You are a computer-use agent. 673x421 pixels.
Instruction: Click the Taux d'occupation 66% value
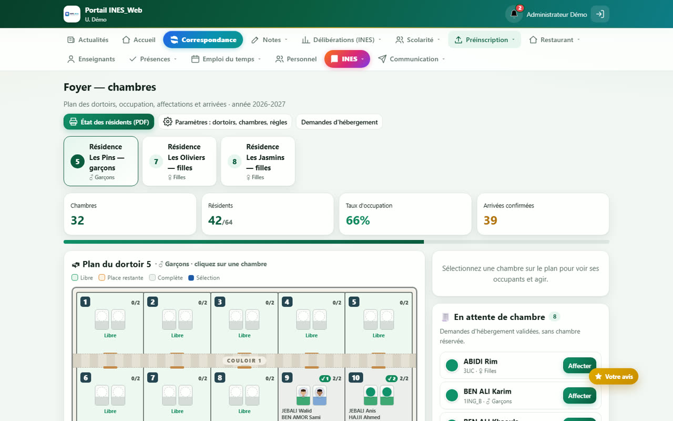358,220
